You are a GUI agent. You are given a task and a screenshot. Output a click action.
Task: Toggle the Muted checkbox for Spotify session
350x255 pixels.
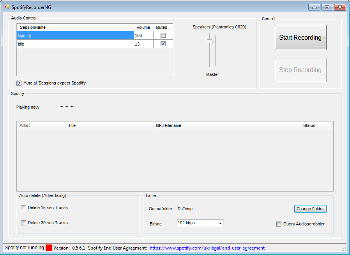click(163, 35)
